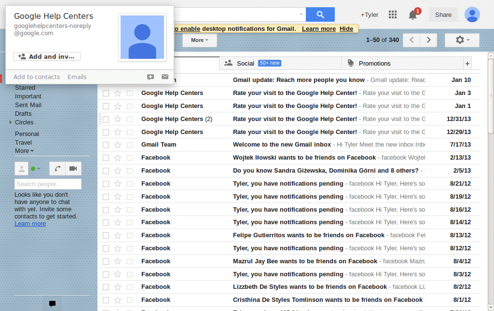Click the blue search magnifier button
Viewport: 494px width, 311px height.
click(320, 14)
